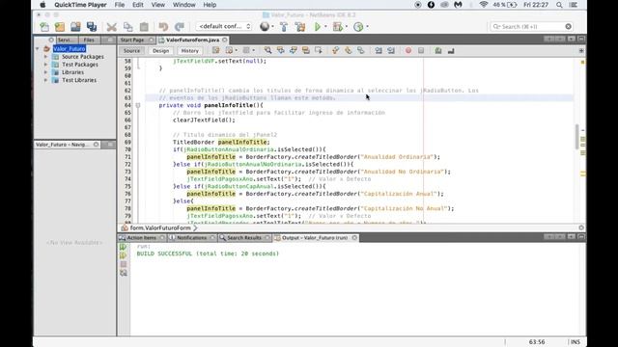
Task: Shift the line left in editor toolbar
Action: pyautogui.click(x=379, y=50)
